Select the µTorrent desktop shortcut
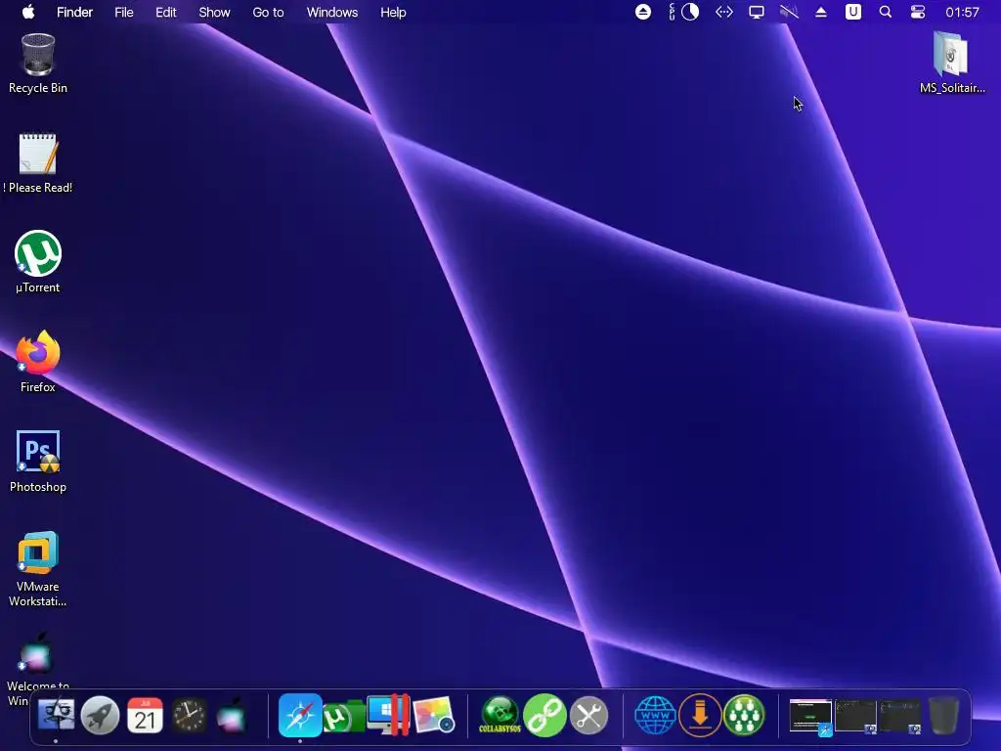1001x751 pixels. click(x=38, y=262)
